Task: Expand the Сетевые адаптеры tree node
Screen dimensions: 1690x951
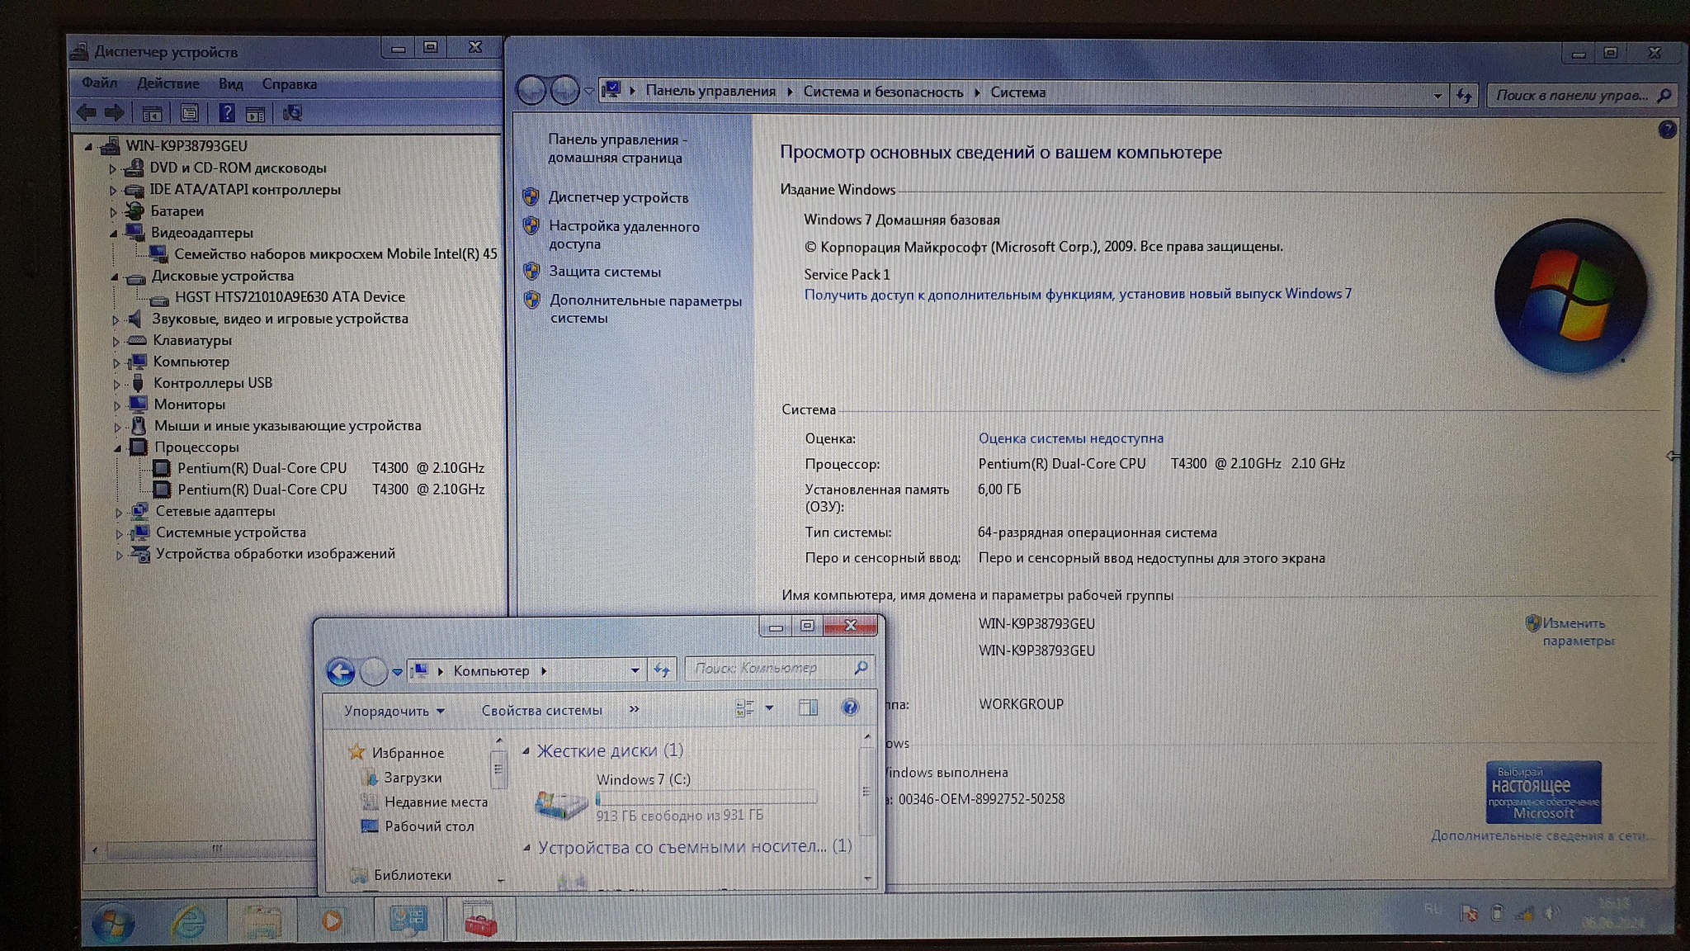Action: (119, 512)
